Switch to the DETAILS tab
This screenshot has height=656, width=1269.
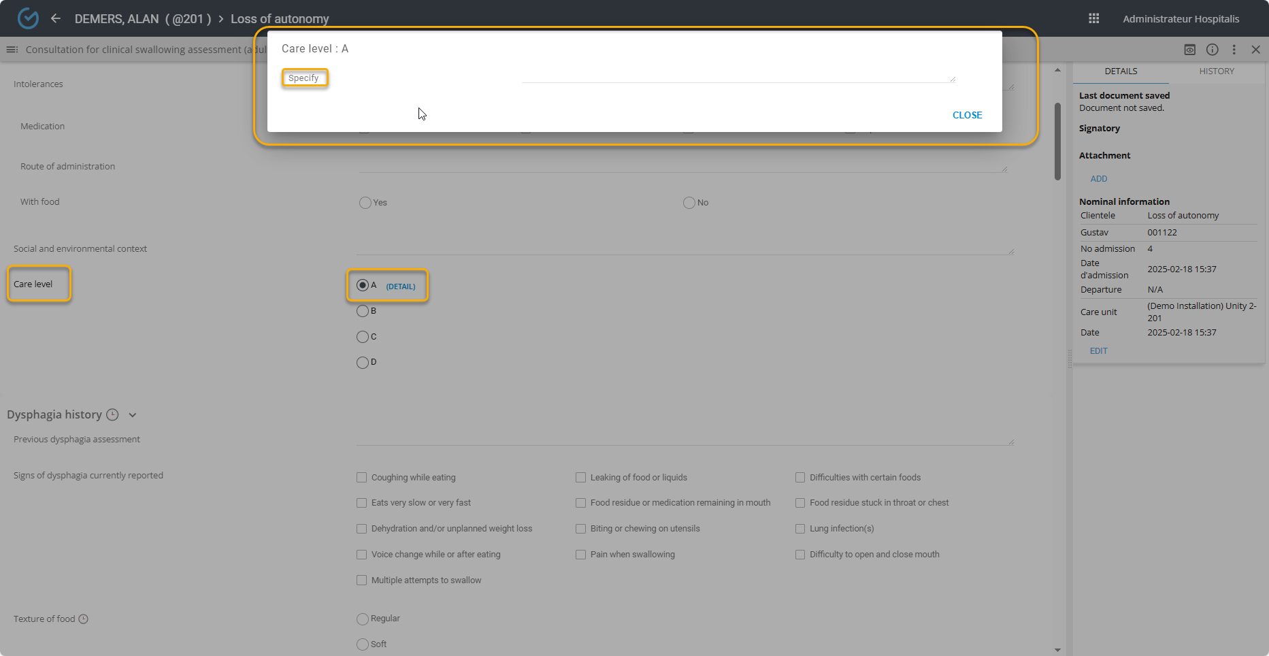[1121, 71]
